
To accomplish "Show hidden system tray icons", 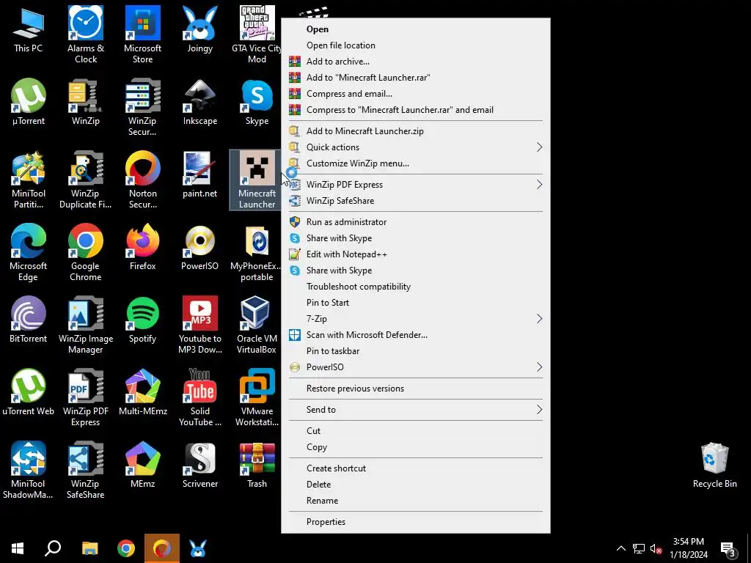I will (620, 548).
